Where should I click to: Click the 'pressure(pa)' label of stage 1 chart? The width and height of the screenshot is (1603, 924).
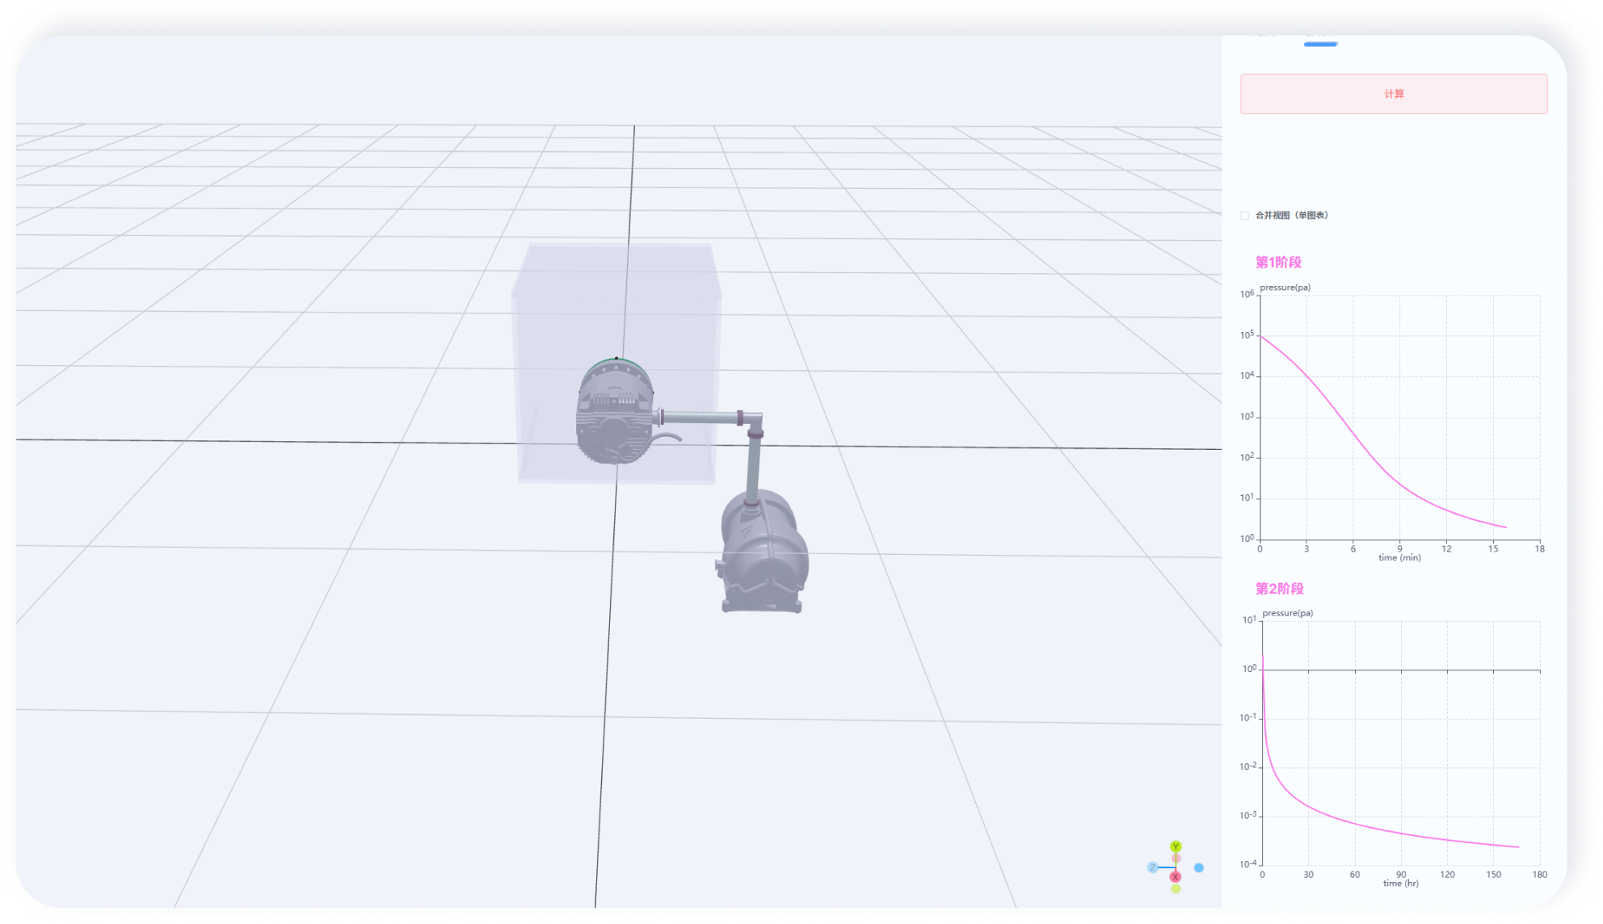point(1285,288)
